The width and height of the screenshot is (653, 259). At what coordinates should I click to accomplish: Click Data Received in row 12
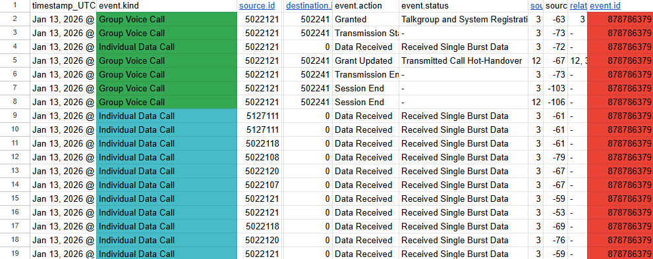point(366,158)
